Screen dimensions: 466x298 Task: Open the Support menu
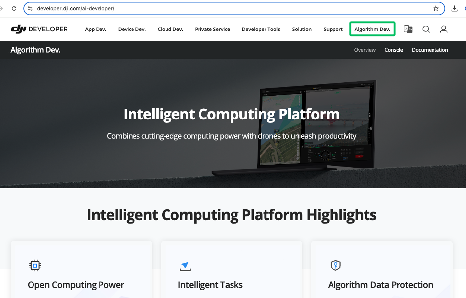333,29
